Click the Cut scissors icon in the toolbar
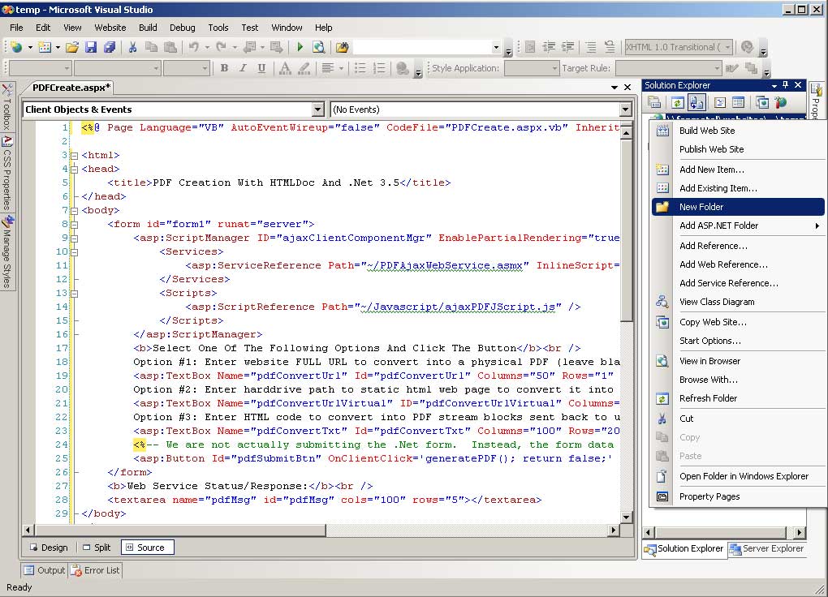828x597 pixels. (x=132, y=48)
